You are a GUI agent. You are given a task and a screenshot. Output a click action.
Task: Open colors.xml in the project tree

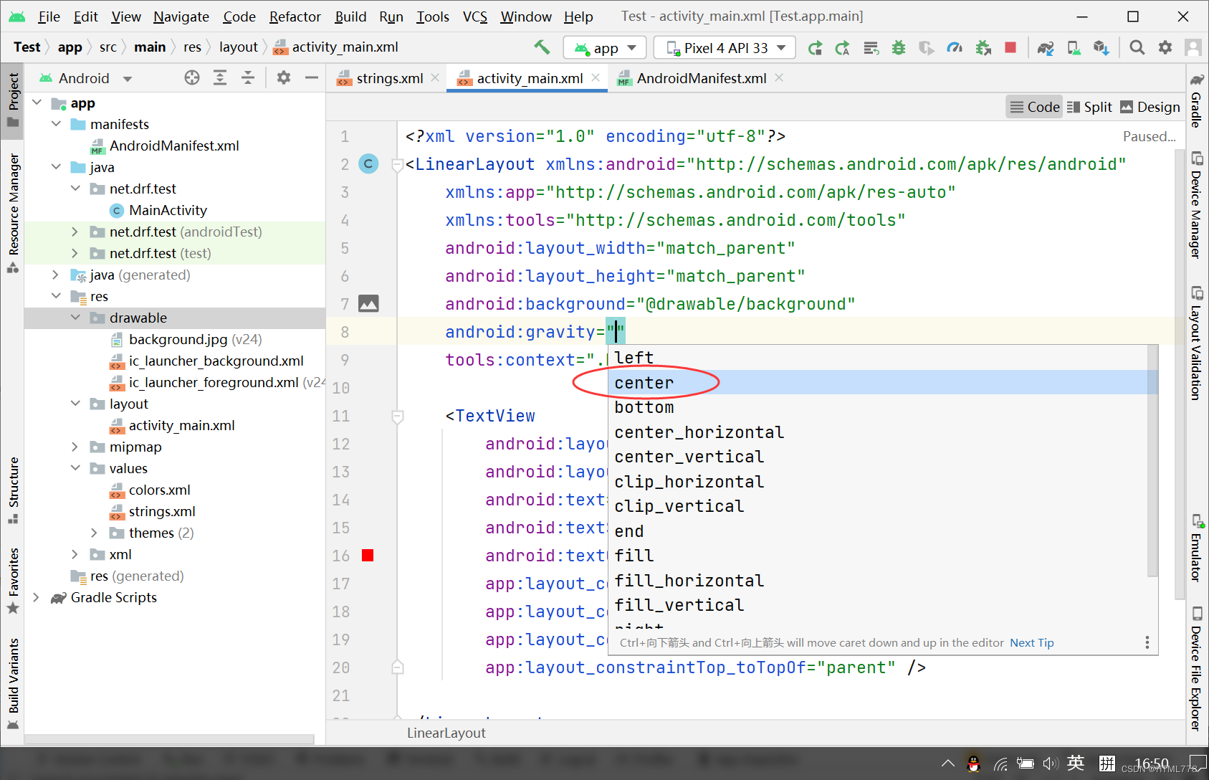tap(159, 490)
